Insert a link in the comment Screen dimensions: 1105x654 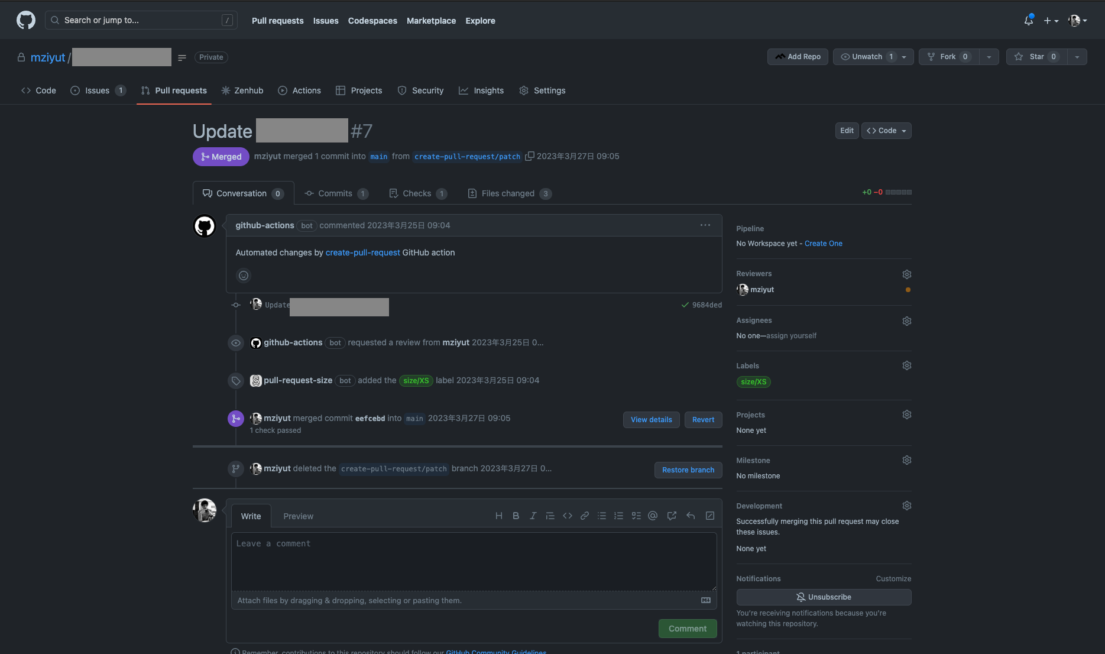click(x=585, y=516)
